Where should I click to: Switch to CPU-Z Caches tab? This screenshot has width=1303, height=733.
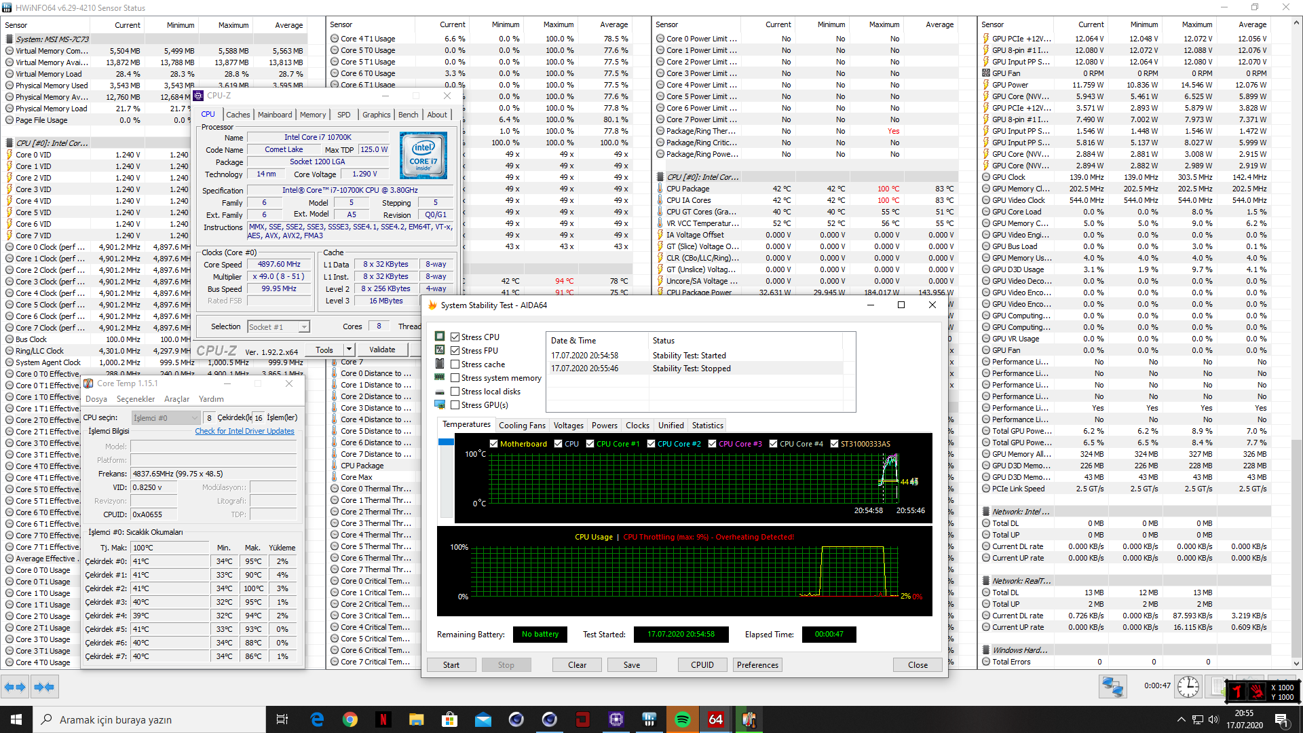[238, 115]
